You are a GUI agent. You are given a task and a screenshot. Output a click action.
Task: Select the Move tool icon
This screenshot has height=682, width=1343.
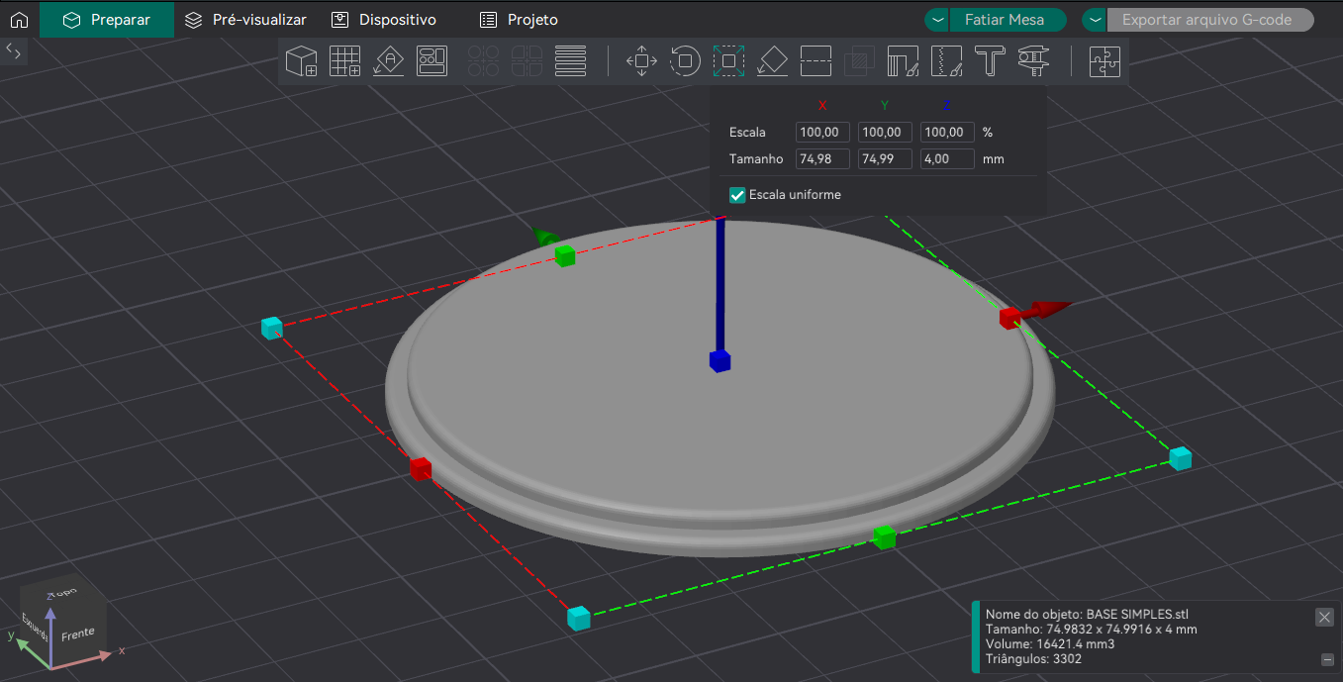(x=641, y=61)
